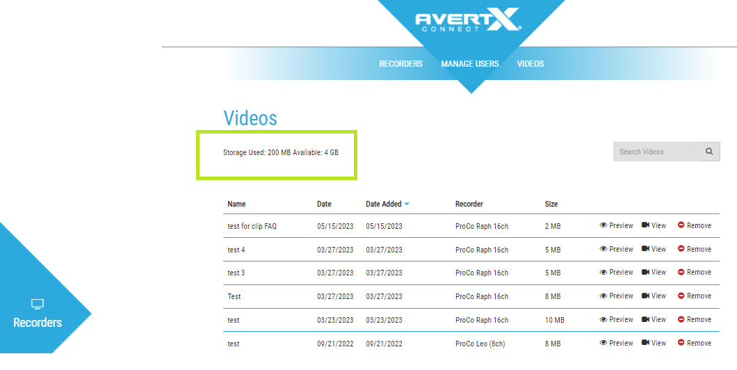Remove the 'test 3' video
The image size is (737, 370).
[694, 272]
